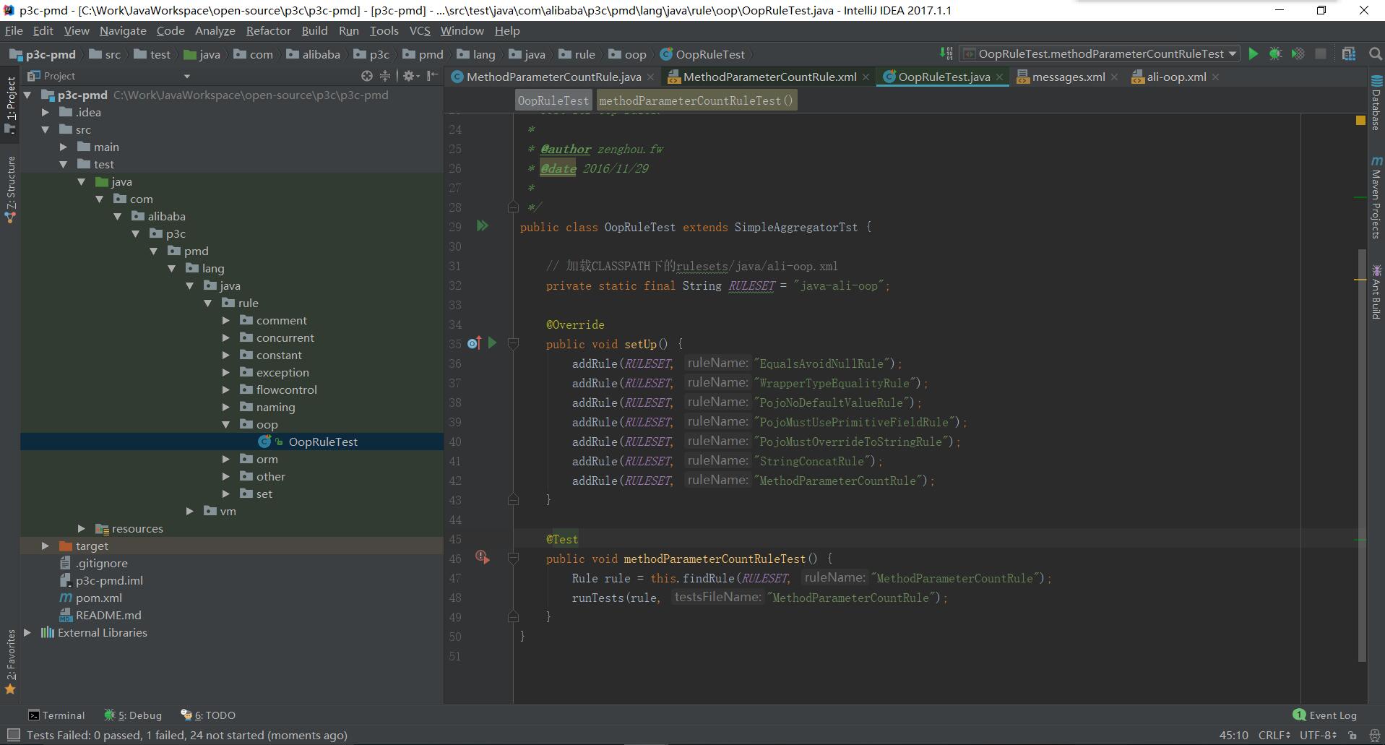Fold the methodParameterCountRuleTest method at line 46
Screen dimensions: 1385x745
click(x=513, y=559)
